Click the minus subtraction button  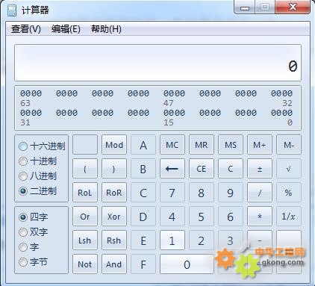coord(260,240)
